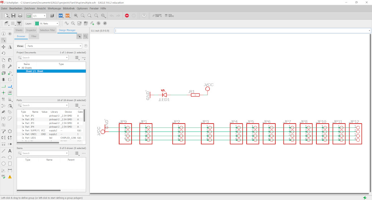Open zoom select dropdown magnifier icon
The width and height of the screenshot is (372, 200).
[x=104, y=16]
